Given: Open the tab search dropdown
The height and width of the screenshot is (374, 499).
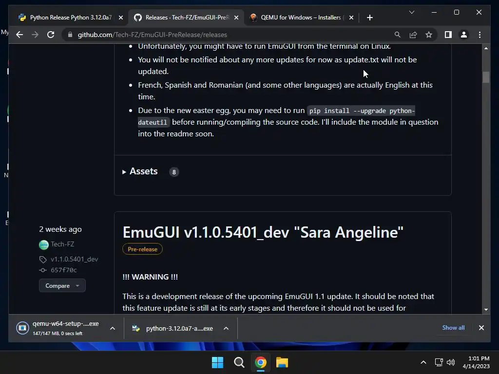Looking at the screenshot, I should coord(411,12).
